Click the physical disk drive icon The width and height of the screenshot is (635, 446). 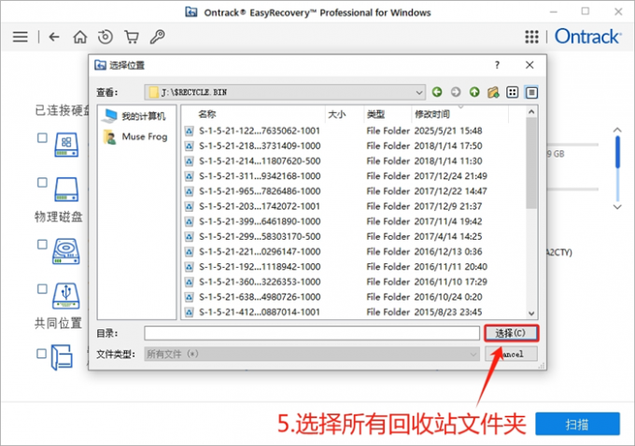click(66, 251)
